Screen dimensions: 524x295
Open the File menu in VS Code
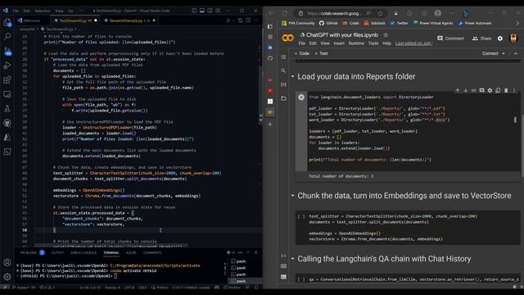tap(16, 11)
